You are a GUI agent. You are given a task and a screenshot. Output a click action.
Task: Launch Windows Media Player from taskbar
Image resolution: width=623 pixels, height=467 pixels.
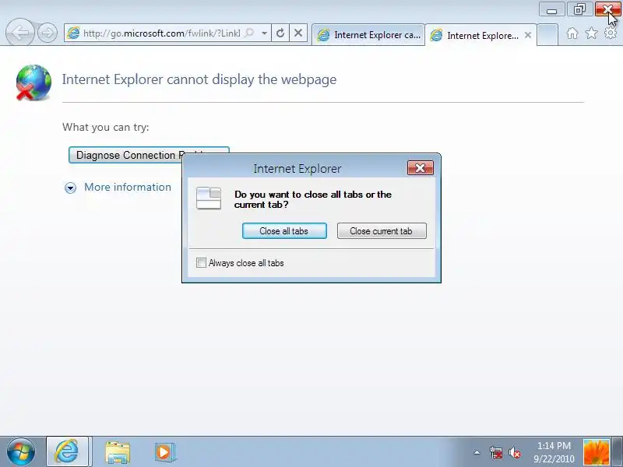coord(164,451)
